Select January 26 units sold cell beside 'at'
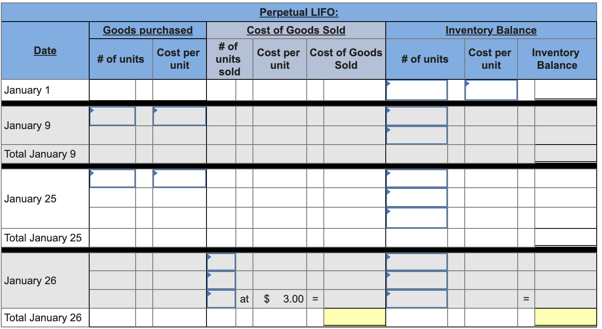The image size is (602, 329). tap(221, 299)
